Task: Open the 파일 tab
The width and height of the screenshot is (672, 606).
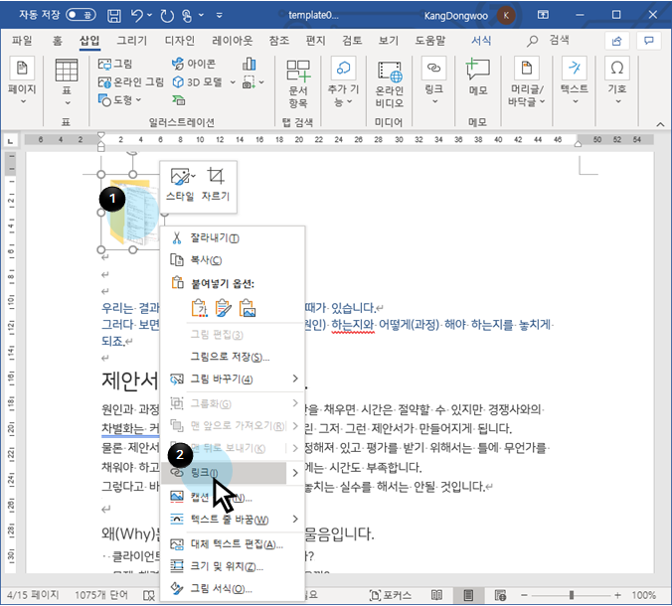Action: tap(22, 41)
